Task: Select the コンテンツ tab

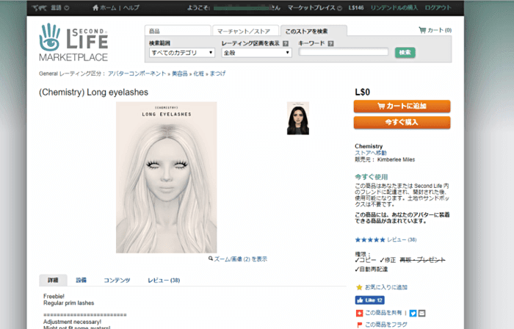Action: tap(117, 281)
